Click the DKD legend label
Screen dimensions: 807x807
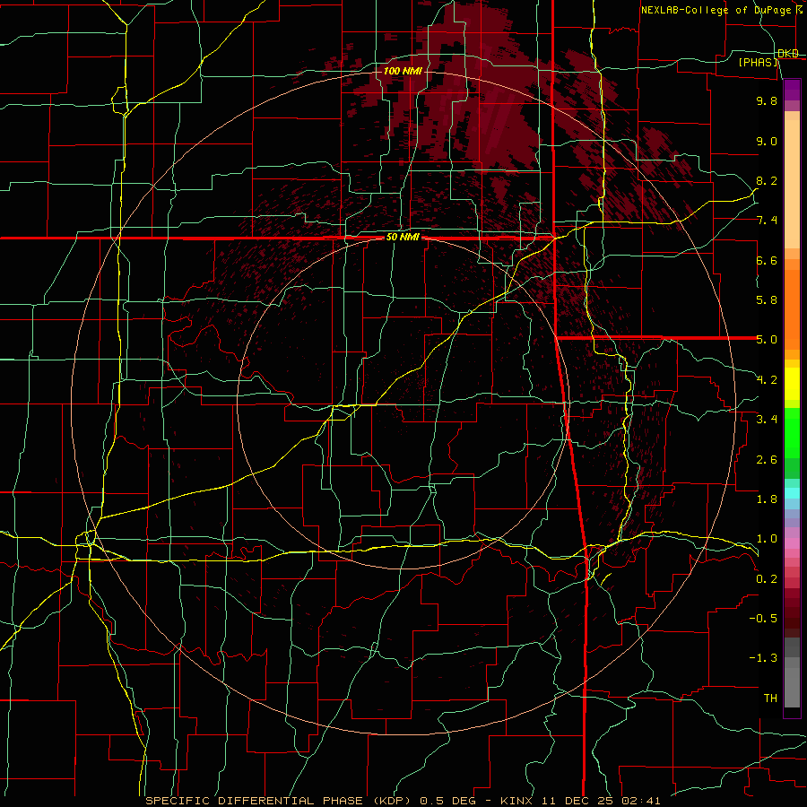pos(788,54)
